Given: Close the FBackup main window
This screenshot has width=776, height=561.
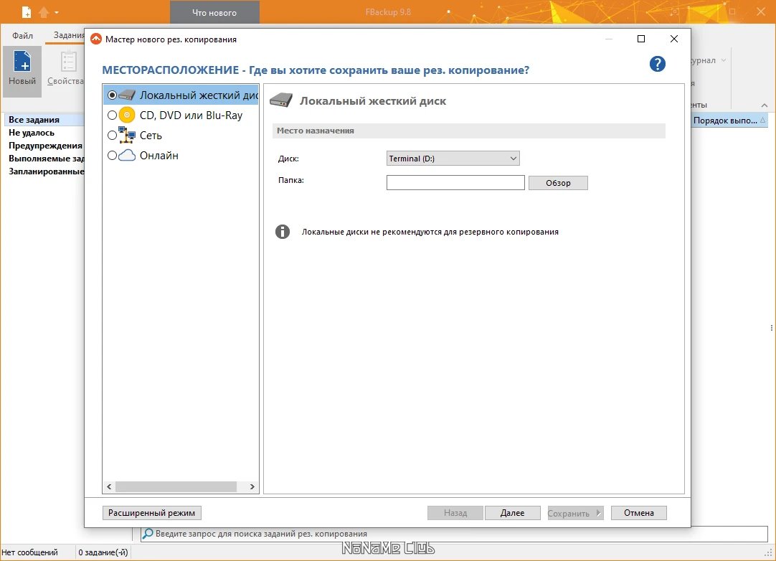Looking at the screenshot, I should [x=761, y=11].
